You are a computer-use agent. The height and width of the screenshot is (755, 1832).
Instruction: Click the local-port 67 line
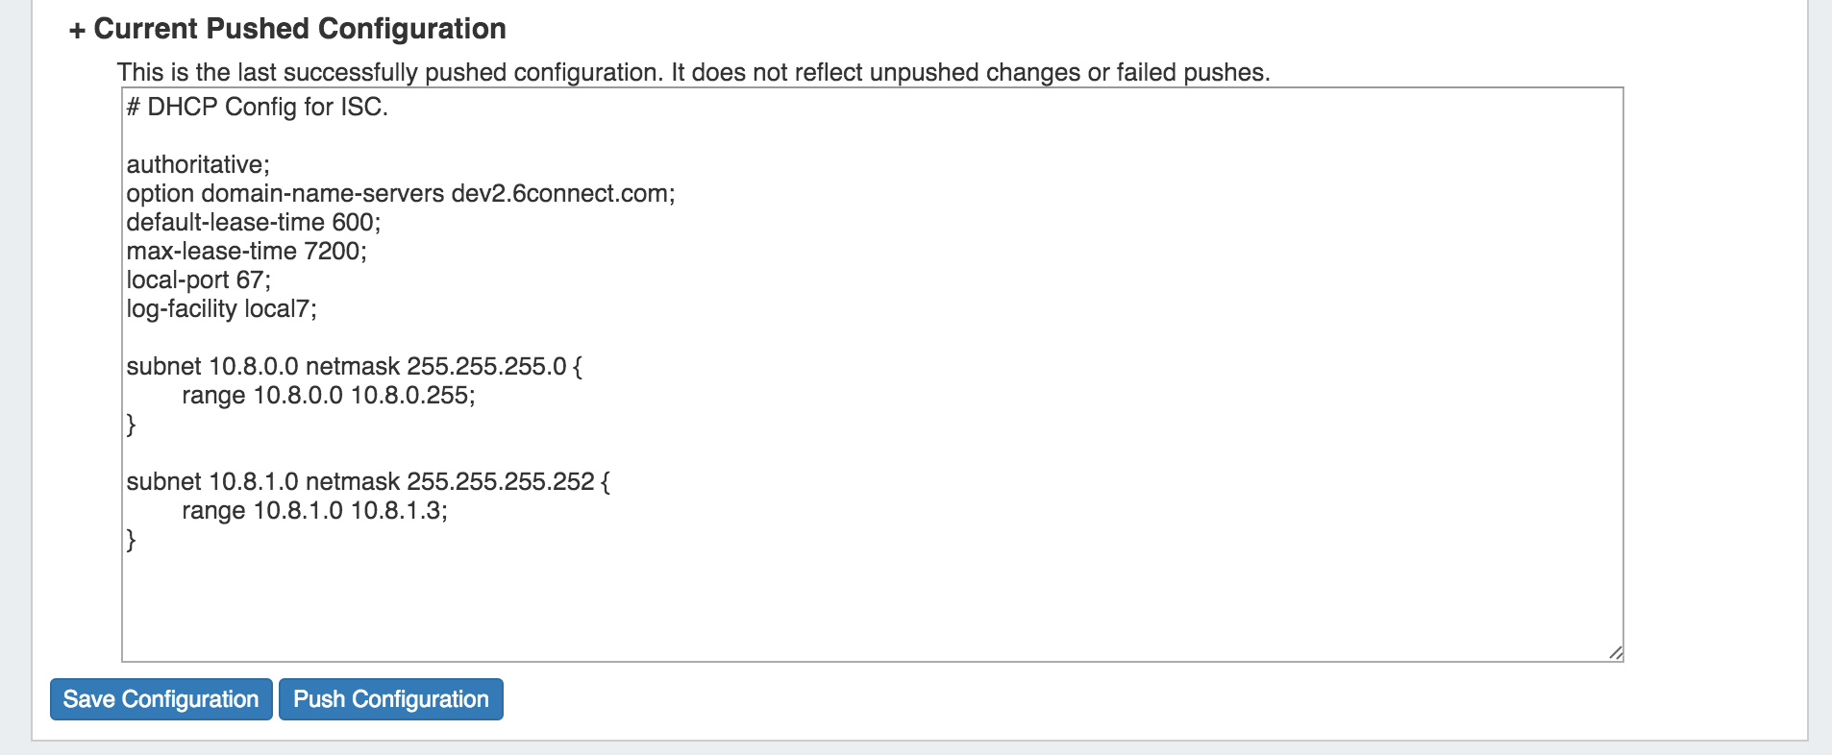[x=199, y=280]
